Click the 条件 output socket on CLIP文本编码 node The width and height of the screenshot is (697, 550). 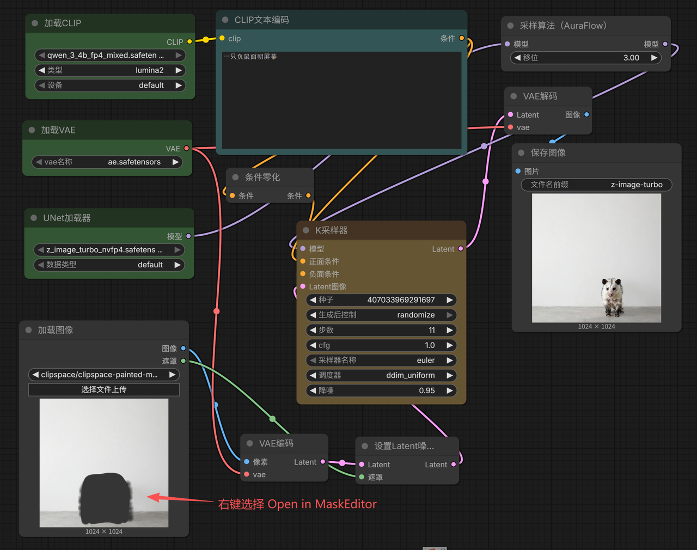coord(462,39)
